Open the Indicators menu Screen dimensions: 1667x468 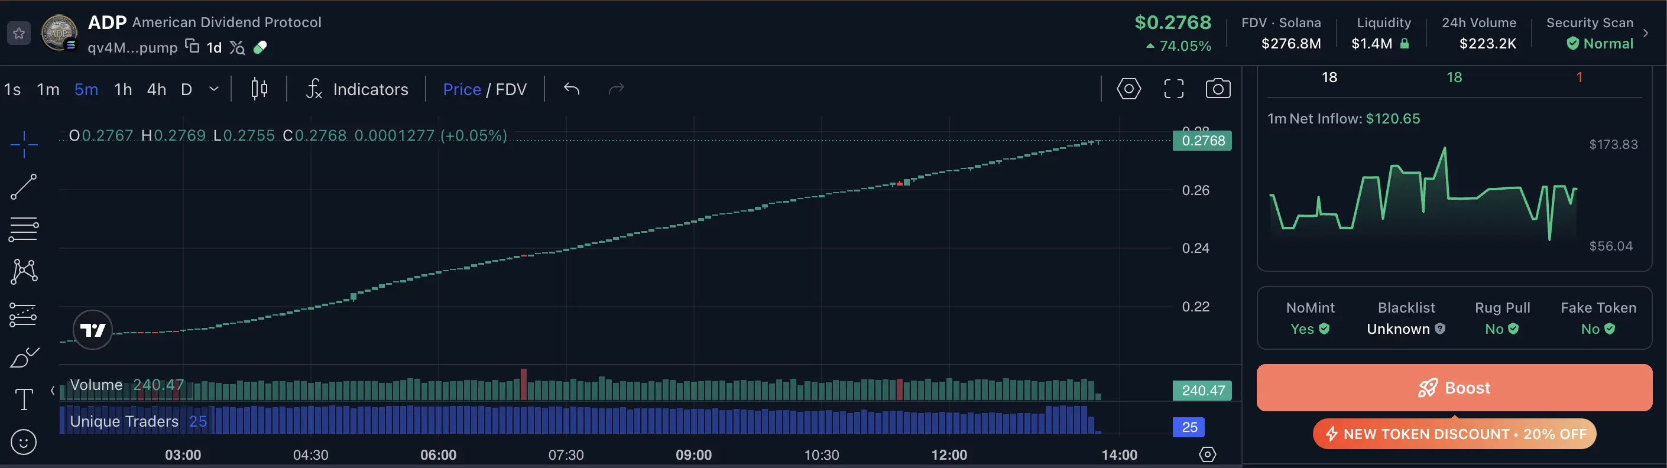(x=357, y=89)
